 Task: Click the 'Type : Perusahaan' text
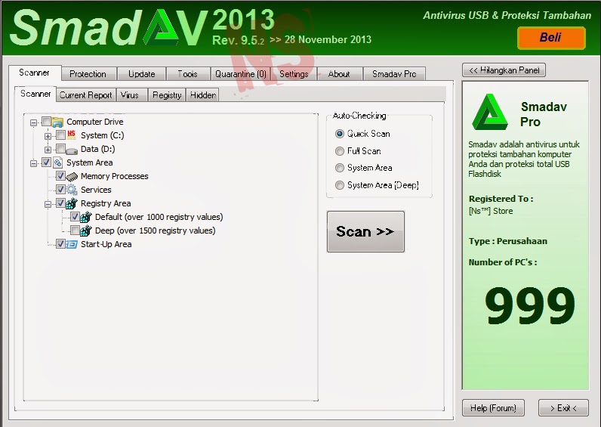point(508,241)
